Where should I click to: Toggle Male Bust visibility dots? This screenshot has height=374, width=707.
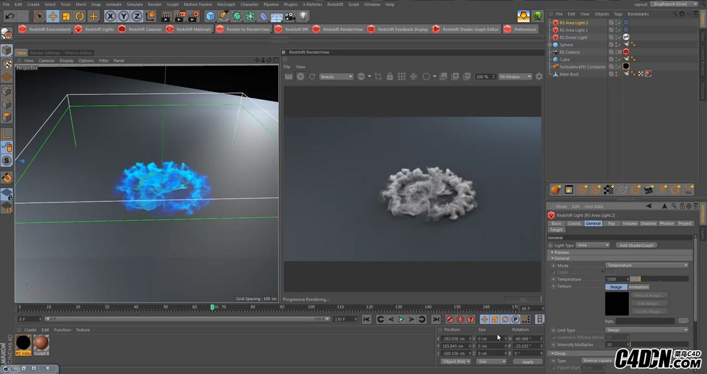point(616,74)
